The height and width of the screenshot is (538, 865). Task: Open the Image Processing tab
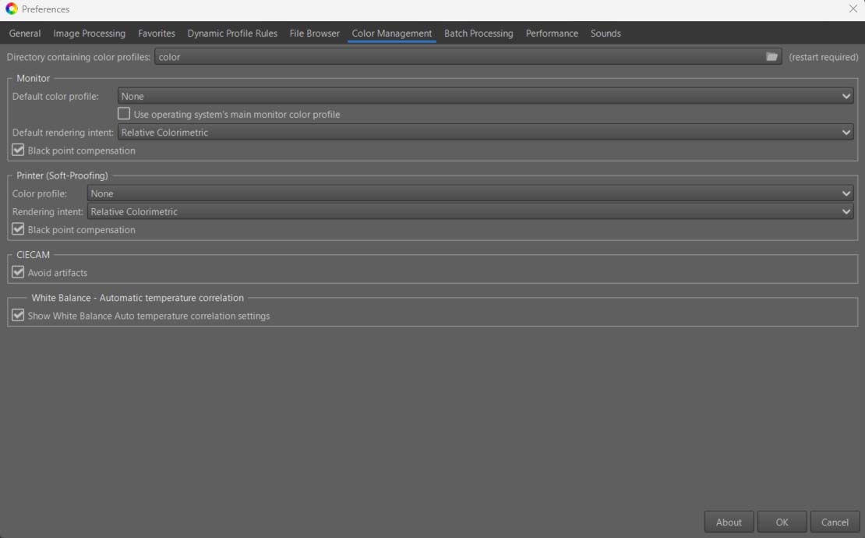(x=89, y=34)
